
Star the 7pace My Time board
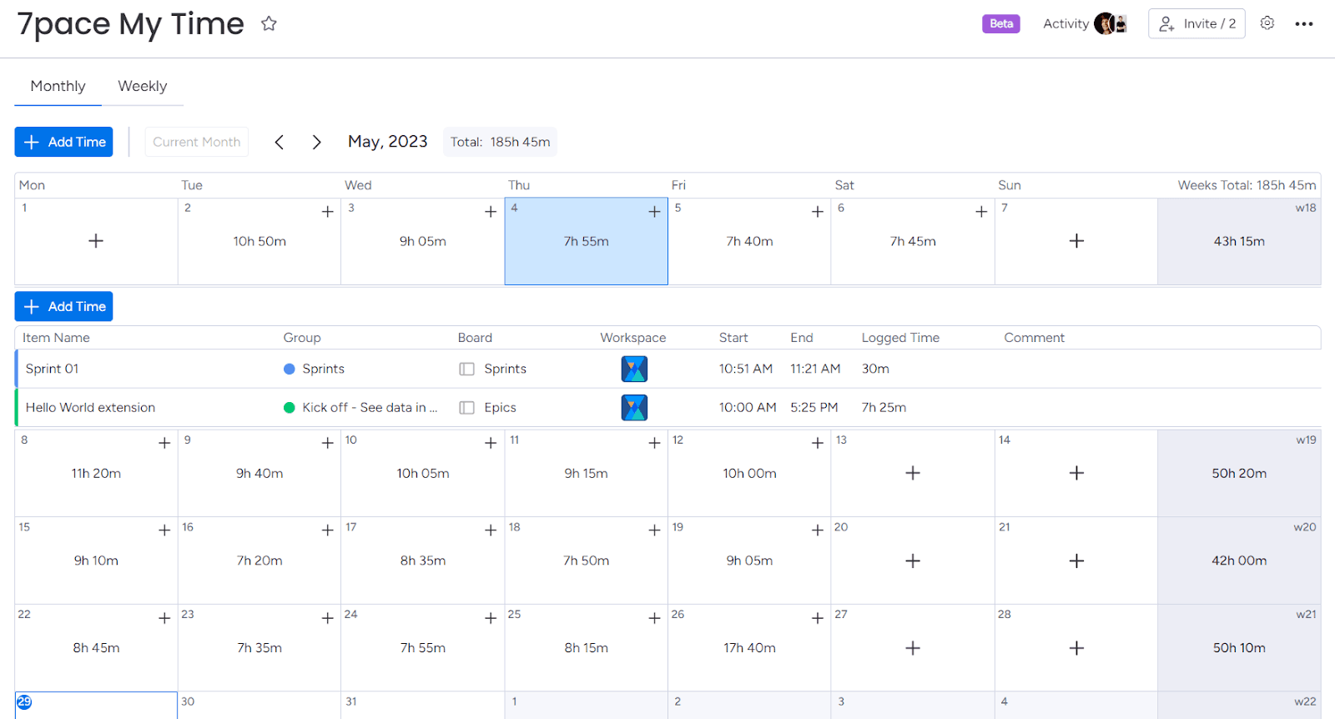pos(269,23)
